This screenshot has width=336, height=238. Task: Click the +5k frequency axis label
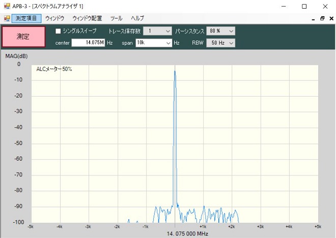(x=318, y=227)
